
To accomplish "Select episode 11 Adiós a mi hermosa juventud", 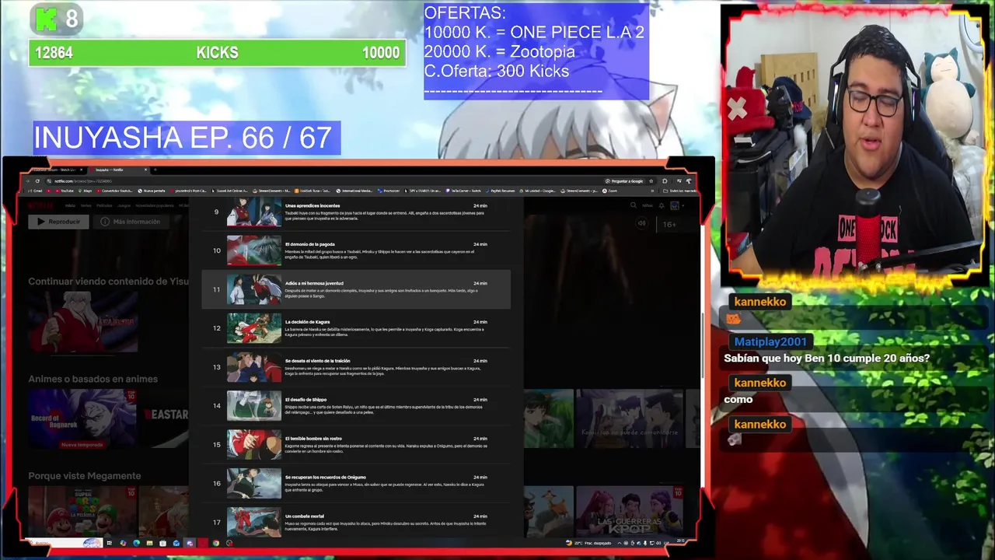I will pyautogui.click(x=356, y=289).
